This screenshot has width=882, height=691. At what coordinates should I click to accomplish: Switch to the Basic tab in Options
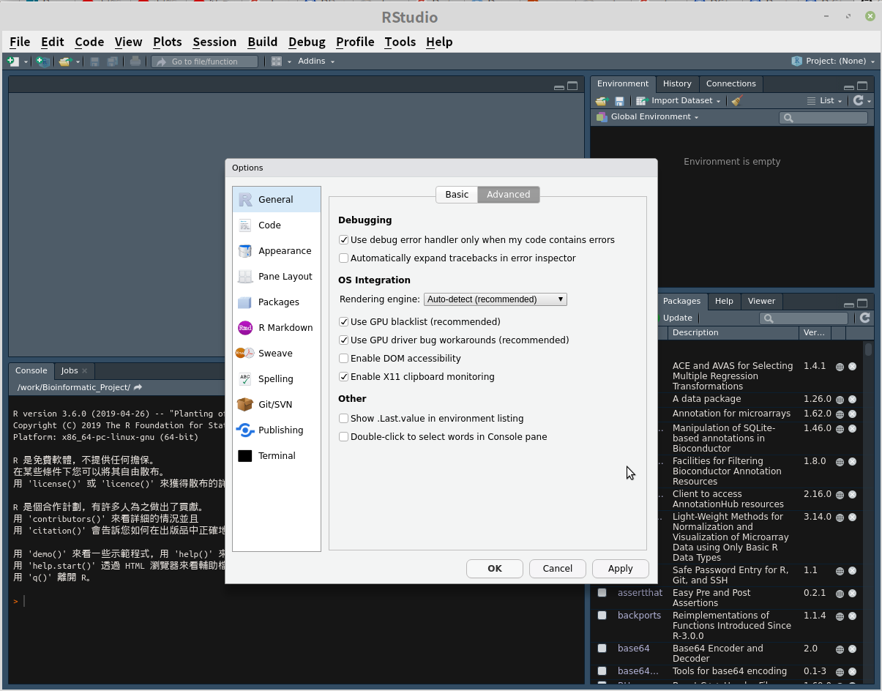[x=456, y=194]
